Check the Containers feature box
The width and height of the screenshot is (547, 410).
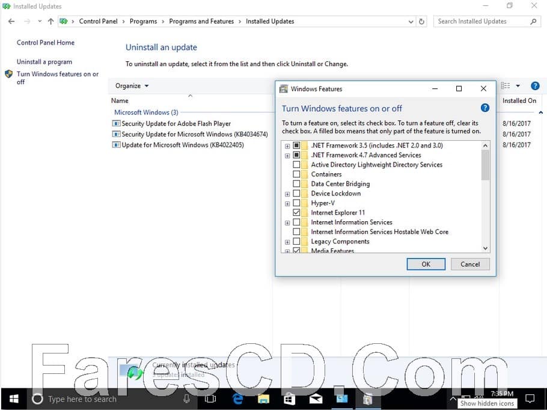click(296, 174)
